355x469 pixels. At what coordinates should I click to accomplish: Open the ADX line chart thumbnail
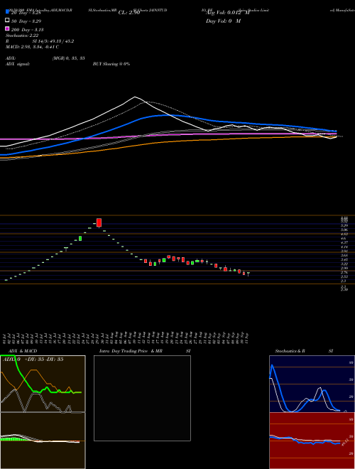[43, 384]
